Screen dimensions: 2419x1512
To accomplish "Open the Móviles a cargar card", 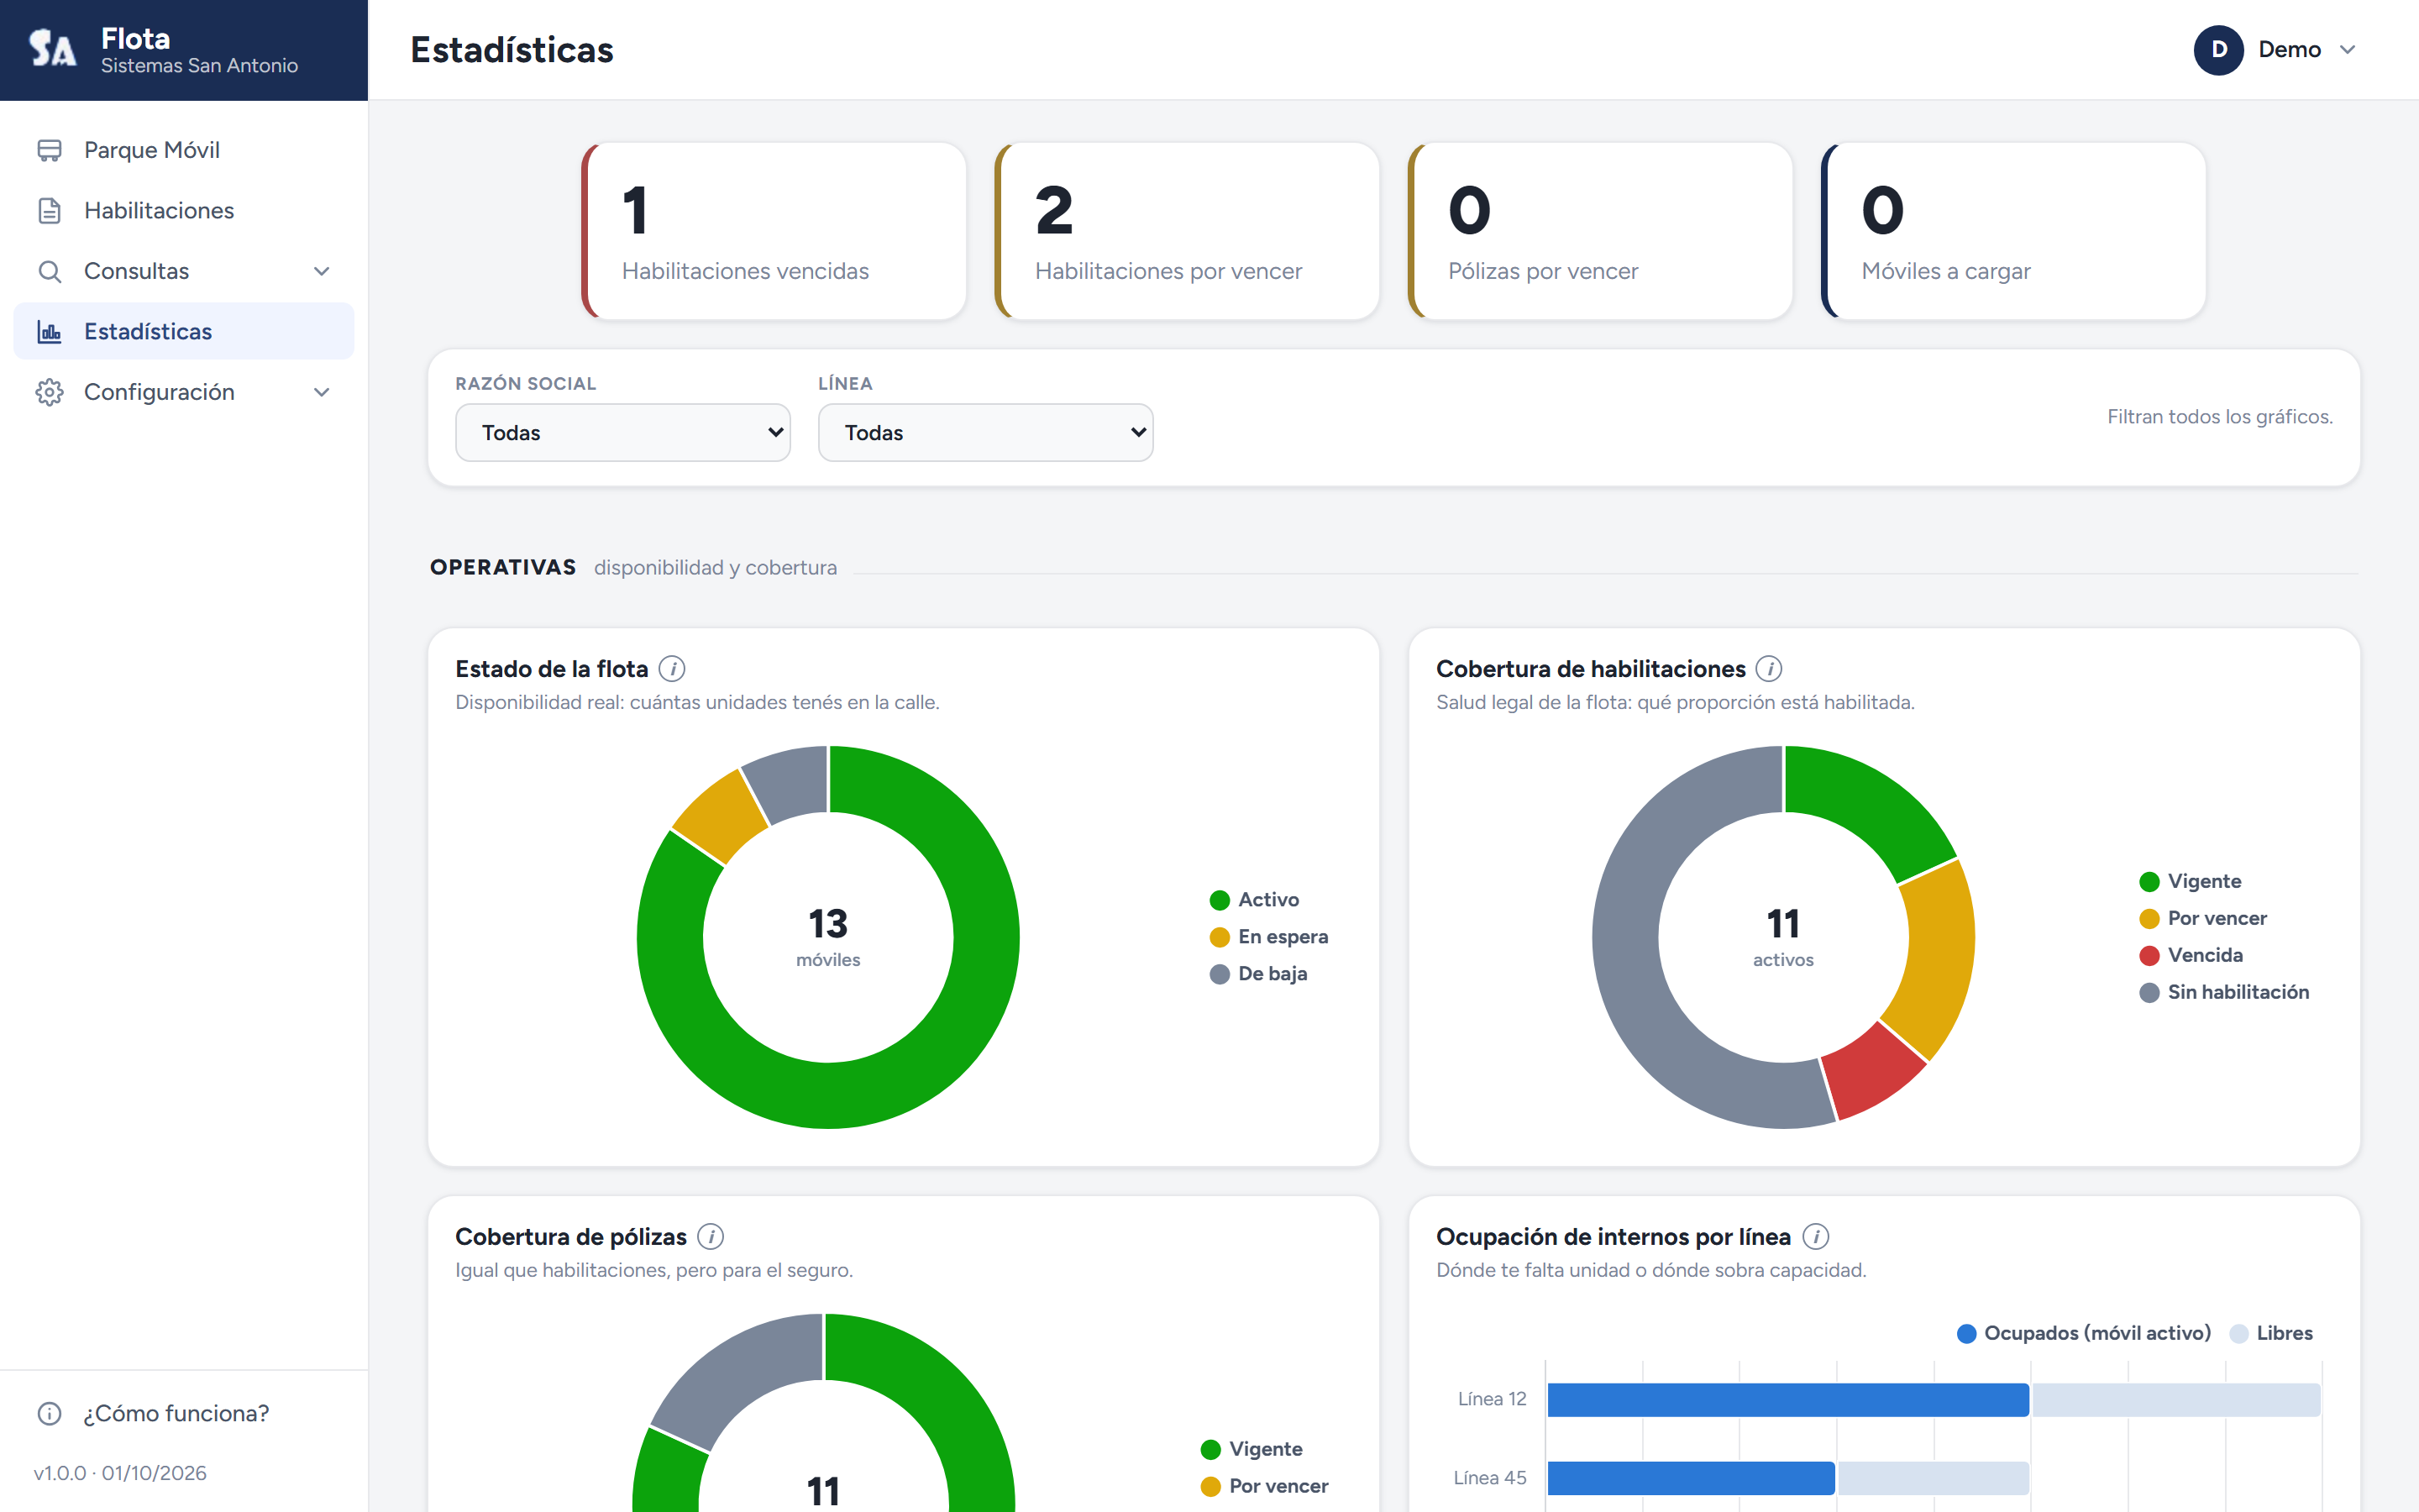I will click(2014, 231).
